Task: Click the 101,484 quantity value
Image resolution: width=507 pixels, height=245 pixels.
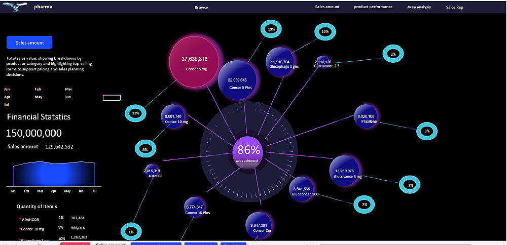Action: (x=79, y=218)
